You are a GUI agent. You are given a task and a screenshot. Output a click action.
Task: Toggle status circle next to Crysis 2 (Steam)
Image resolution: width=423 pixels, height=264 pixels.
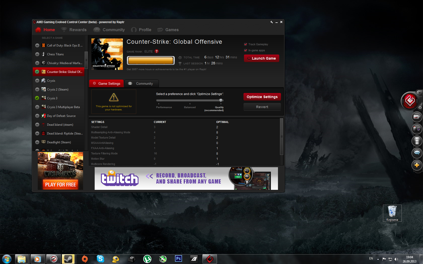coord(37,90)
